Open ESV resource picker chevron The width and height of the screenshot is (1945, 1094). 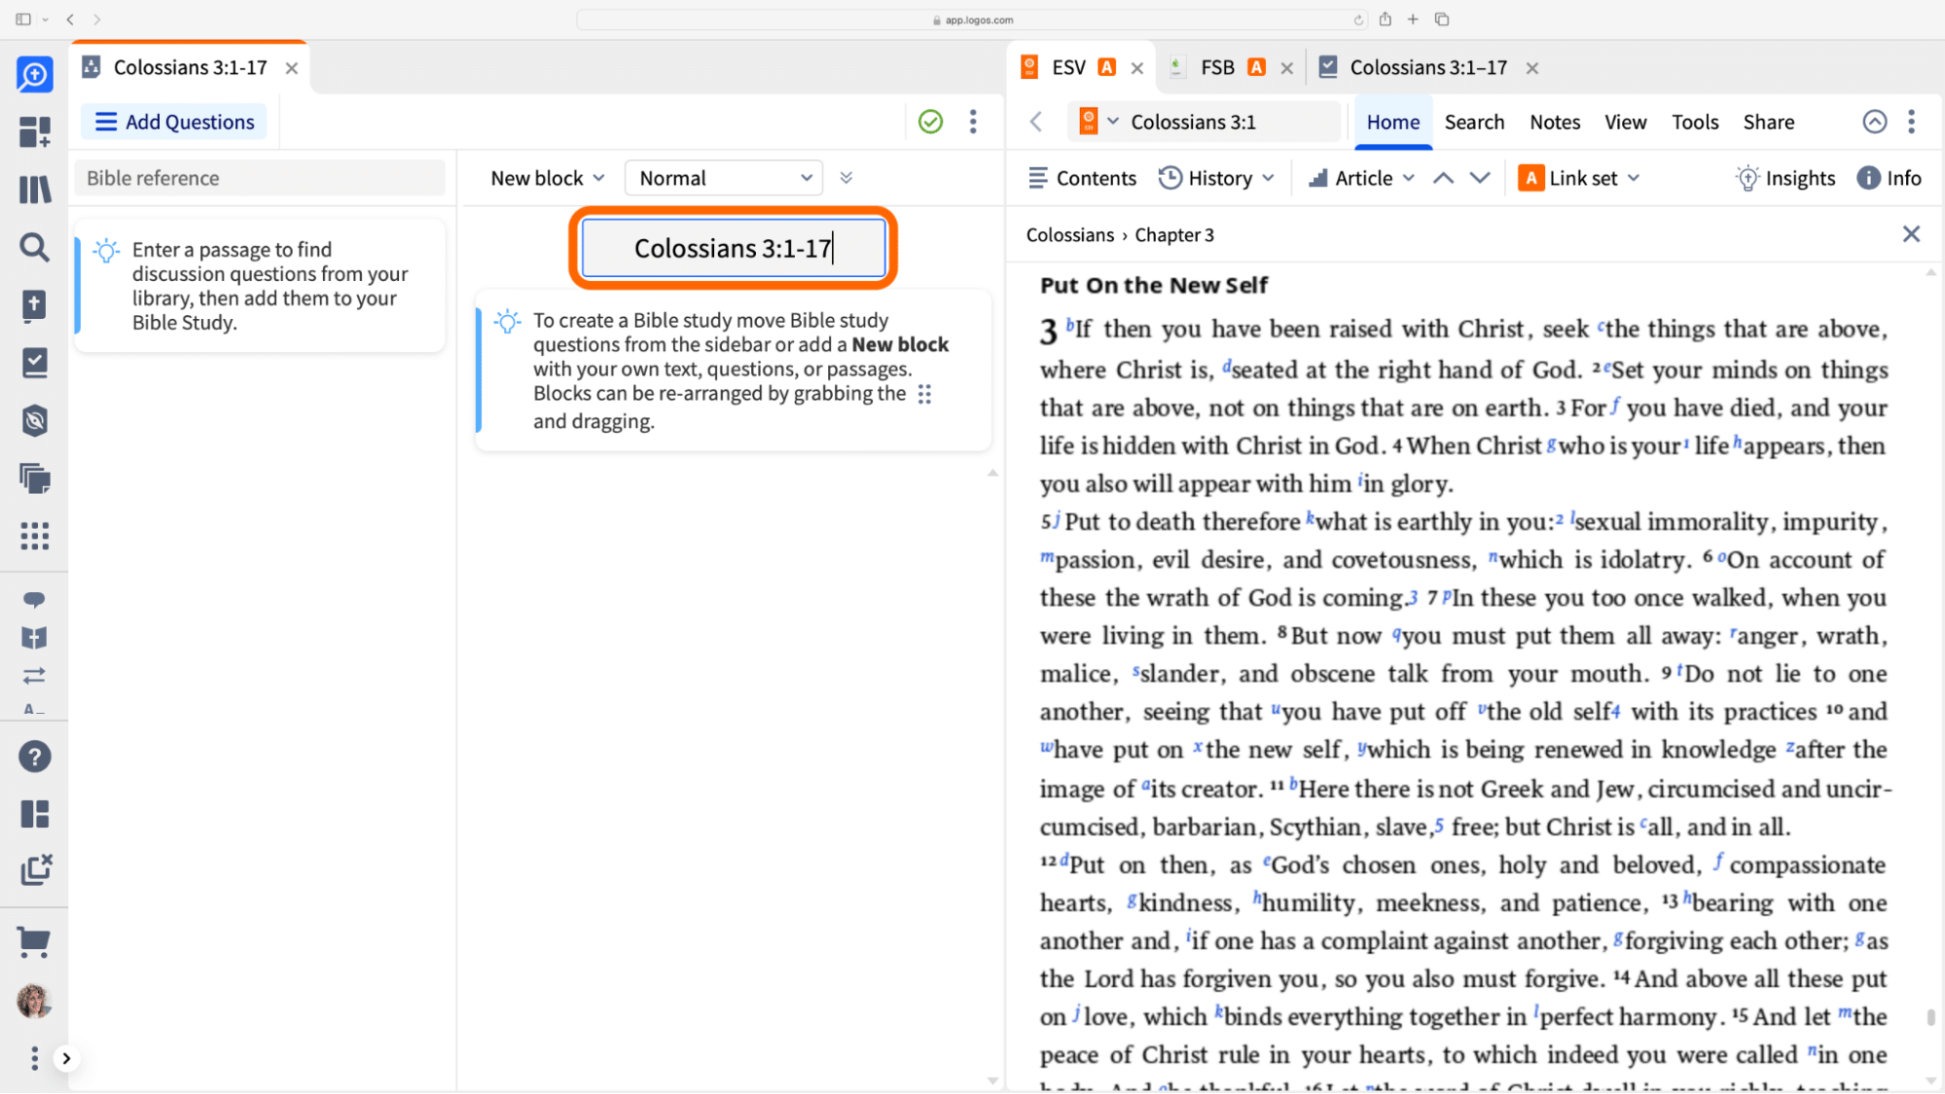point(1113,122)
